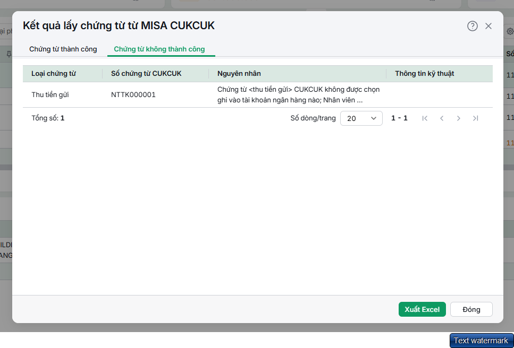The image size is (514, 348).
Task: Go to previous page chevron
Action: coord(442,118)
